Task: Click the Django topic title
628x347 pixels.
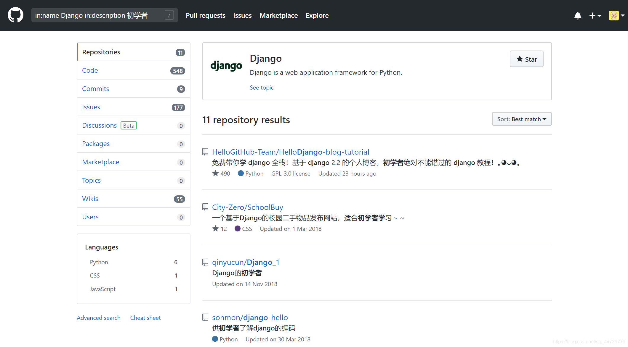Action: pos(266,59)
